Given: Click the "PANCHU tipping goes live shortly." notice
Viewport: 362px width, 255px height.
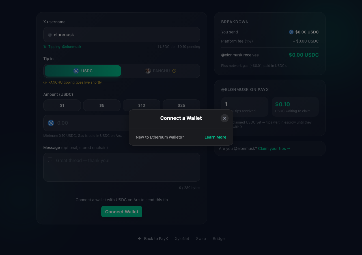Looking at the screenshot, I should point(75,82).
